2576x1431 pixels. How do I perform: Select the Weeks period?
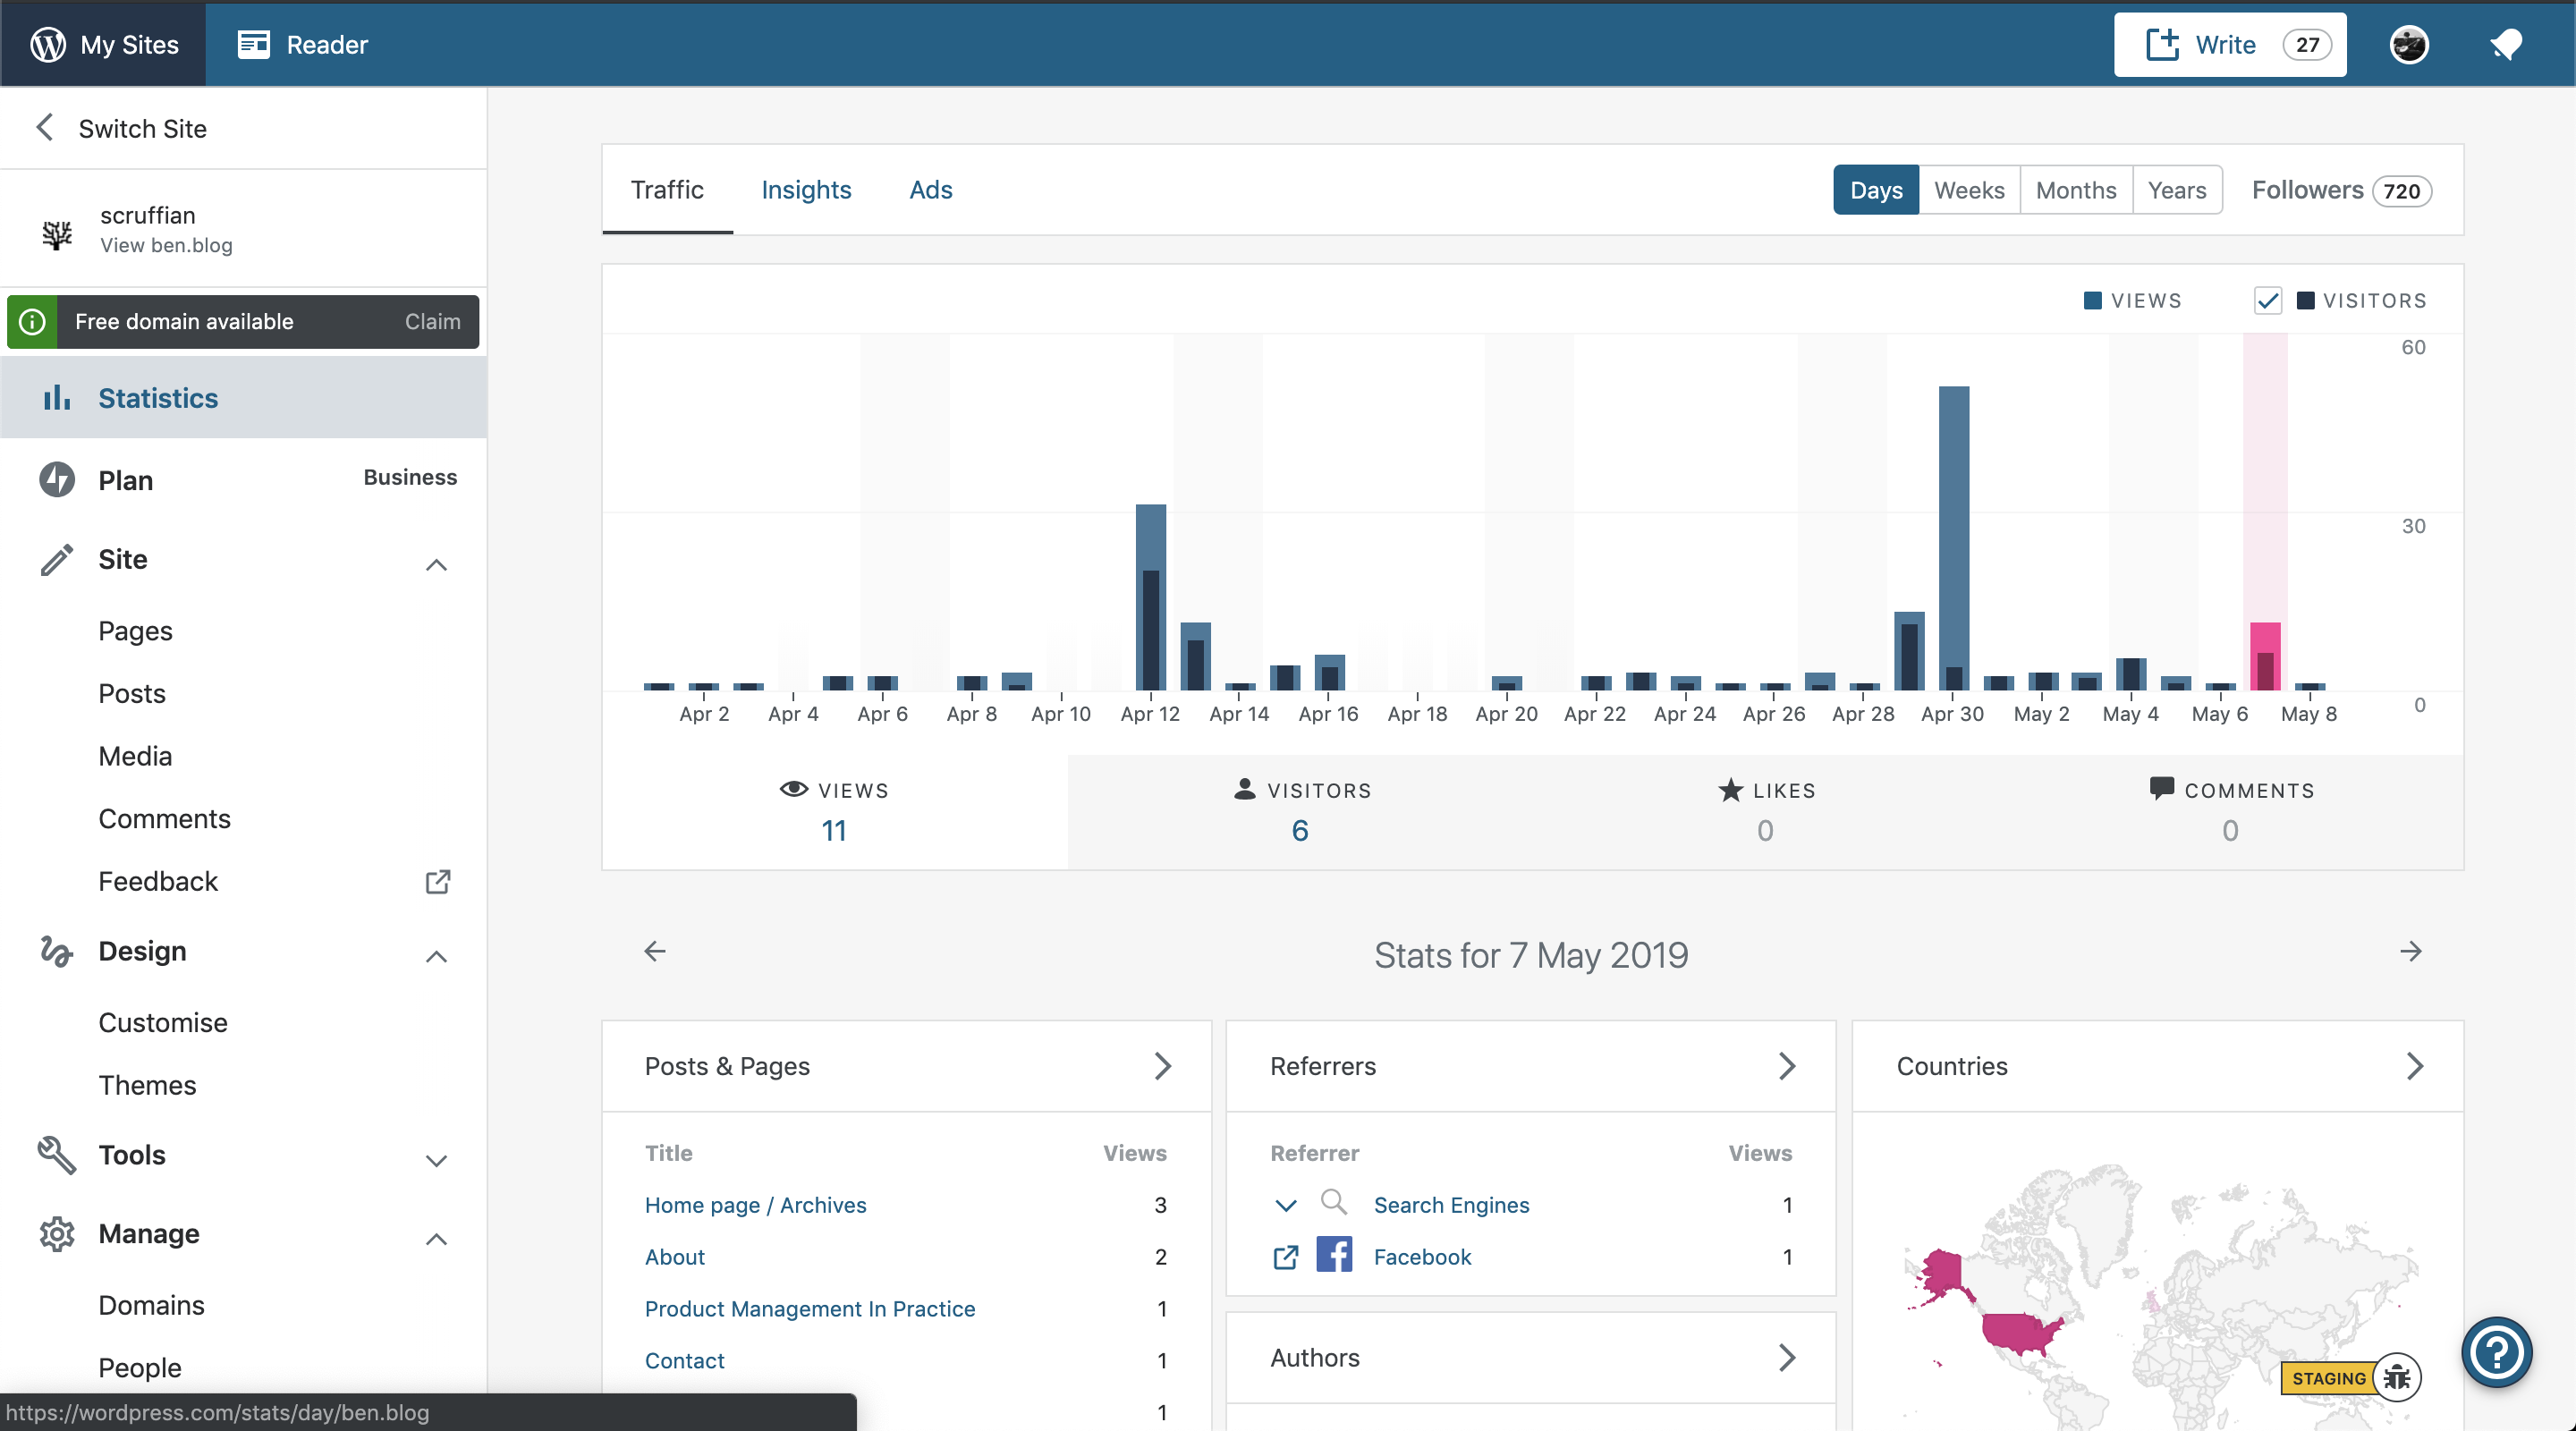(1969, 190)
